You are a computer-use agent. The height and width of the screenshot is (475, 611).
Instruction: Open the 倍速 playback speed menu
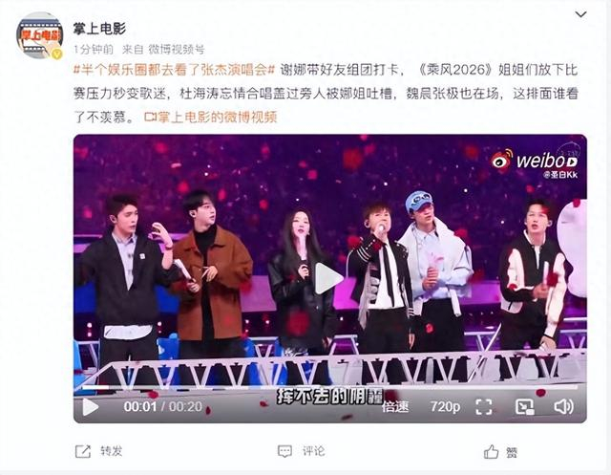click(x=394, y=407)
